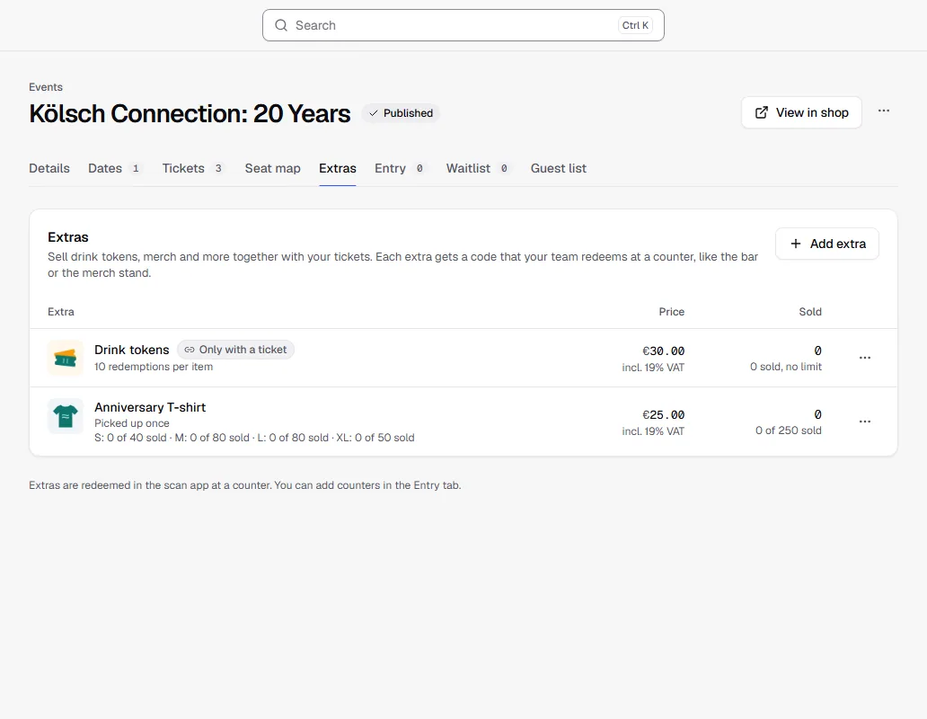This screenshot has height=719, width=927.
Task: Click the link icon in Only with a ticket badge
Action: 190,350
